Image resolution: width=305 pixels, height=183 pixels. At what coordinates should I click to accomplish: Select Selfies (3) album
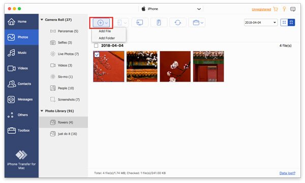tap(63, 43)
